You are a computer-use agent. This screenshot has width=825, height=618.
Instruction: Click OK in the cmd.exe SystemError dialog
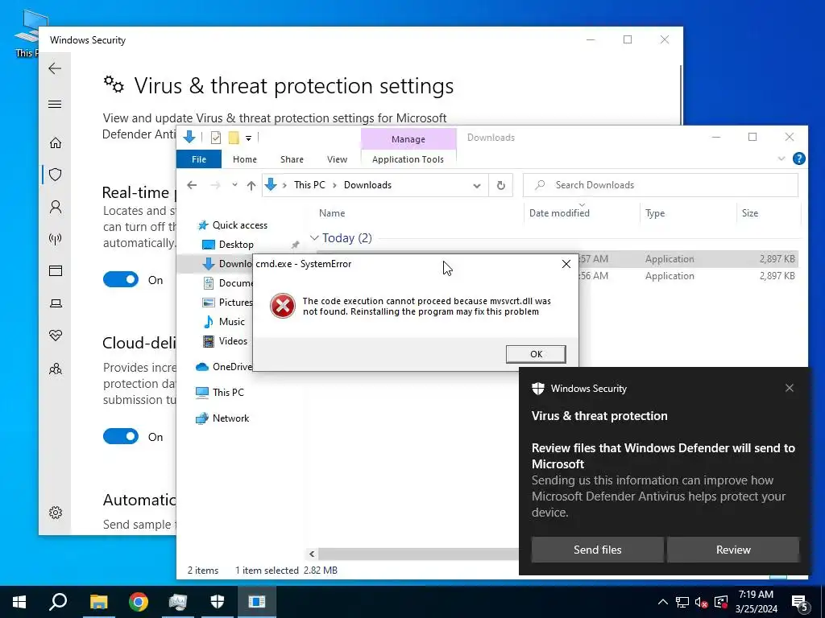point(536,354)
